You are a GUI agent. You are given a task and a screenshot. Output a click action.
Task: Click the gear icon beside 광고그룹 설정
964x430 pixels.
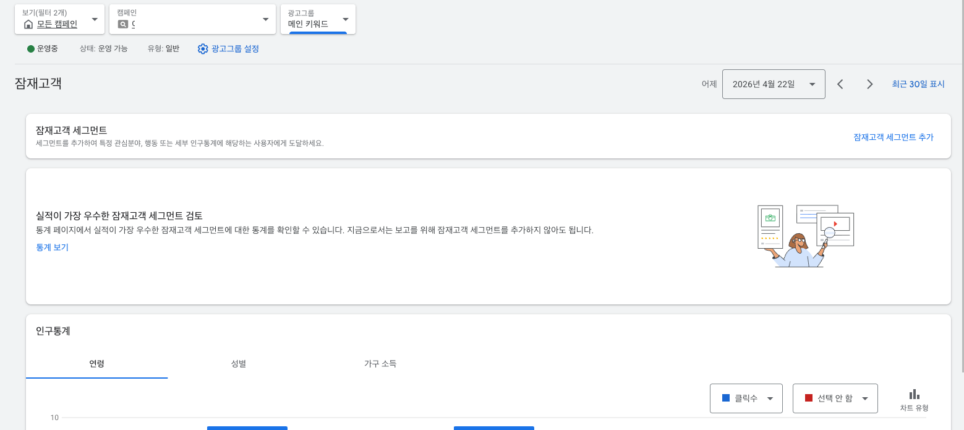(x=202, y=49)
